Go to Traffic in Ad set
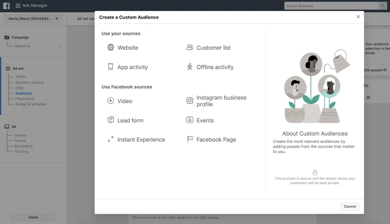This screenshot has width=390, height=224. tap(21, 77)
